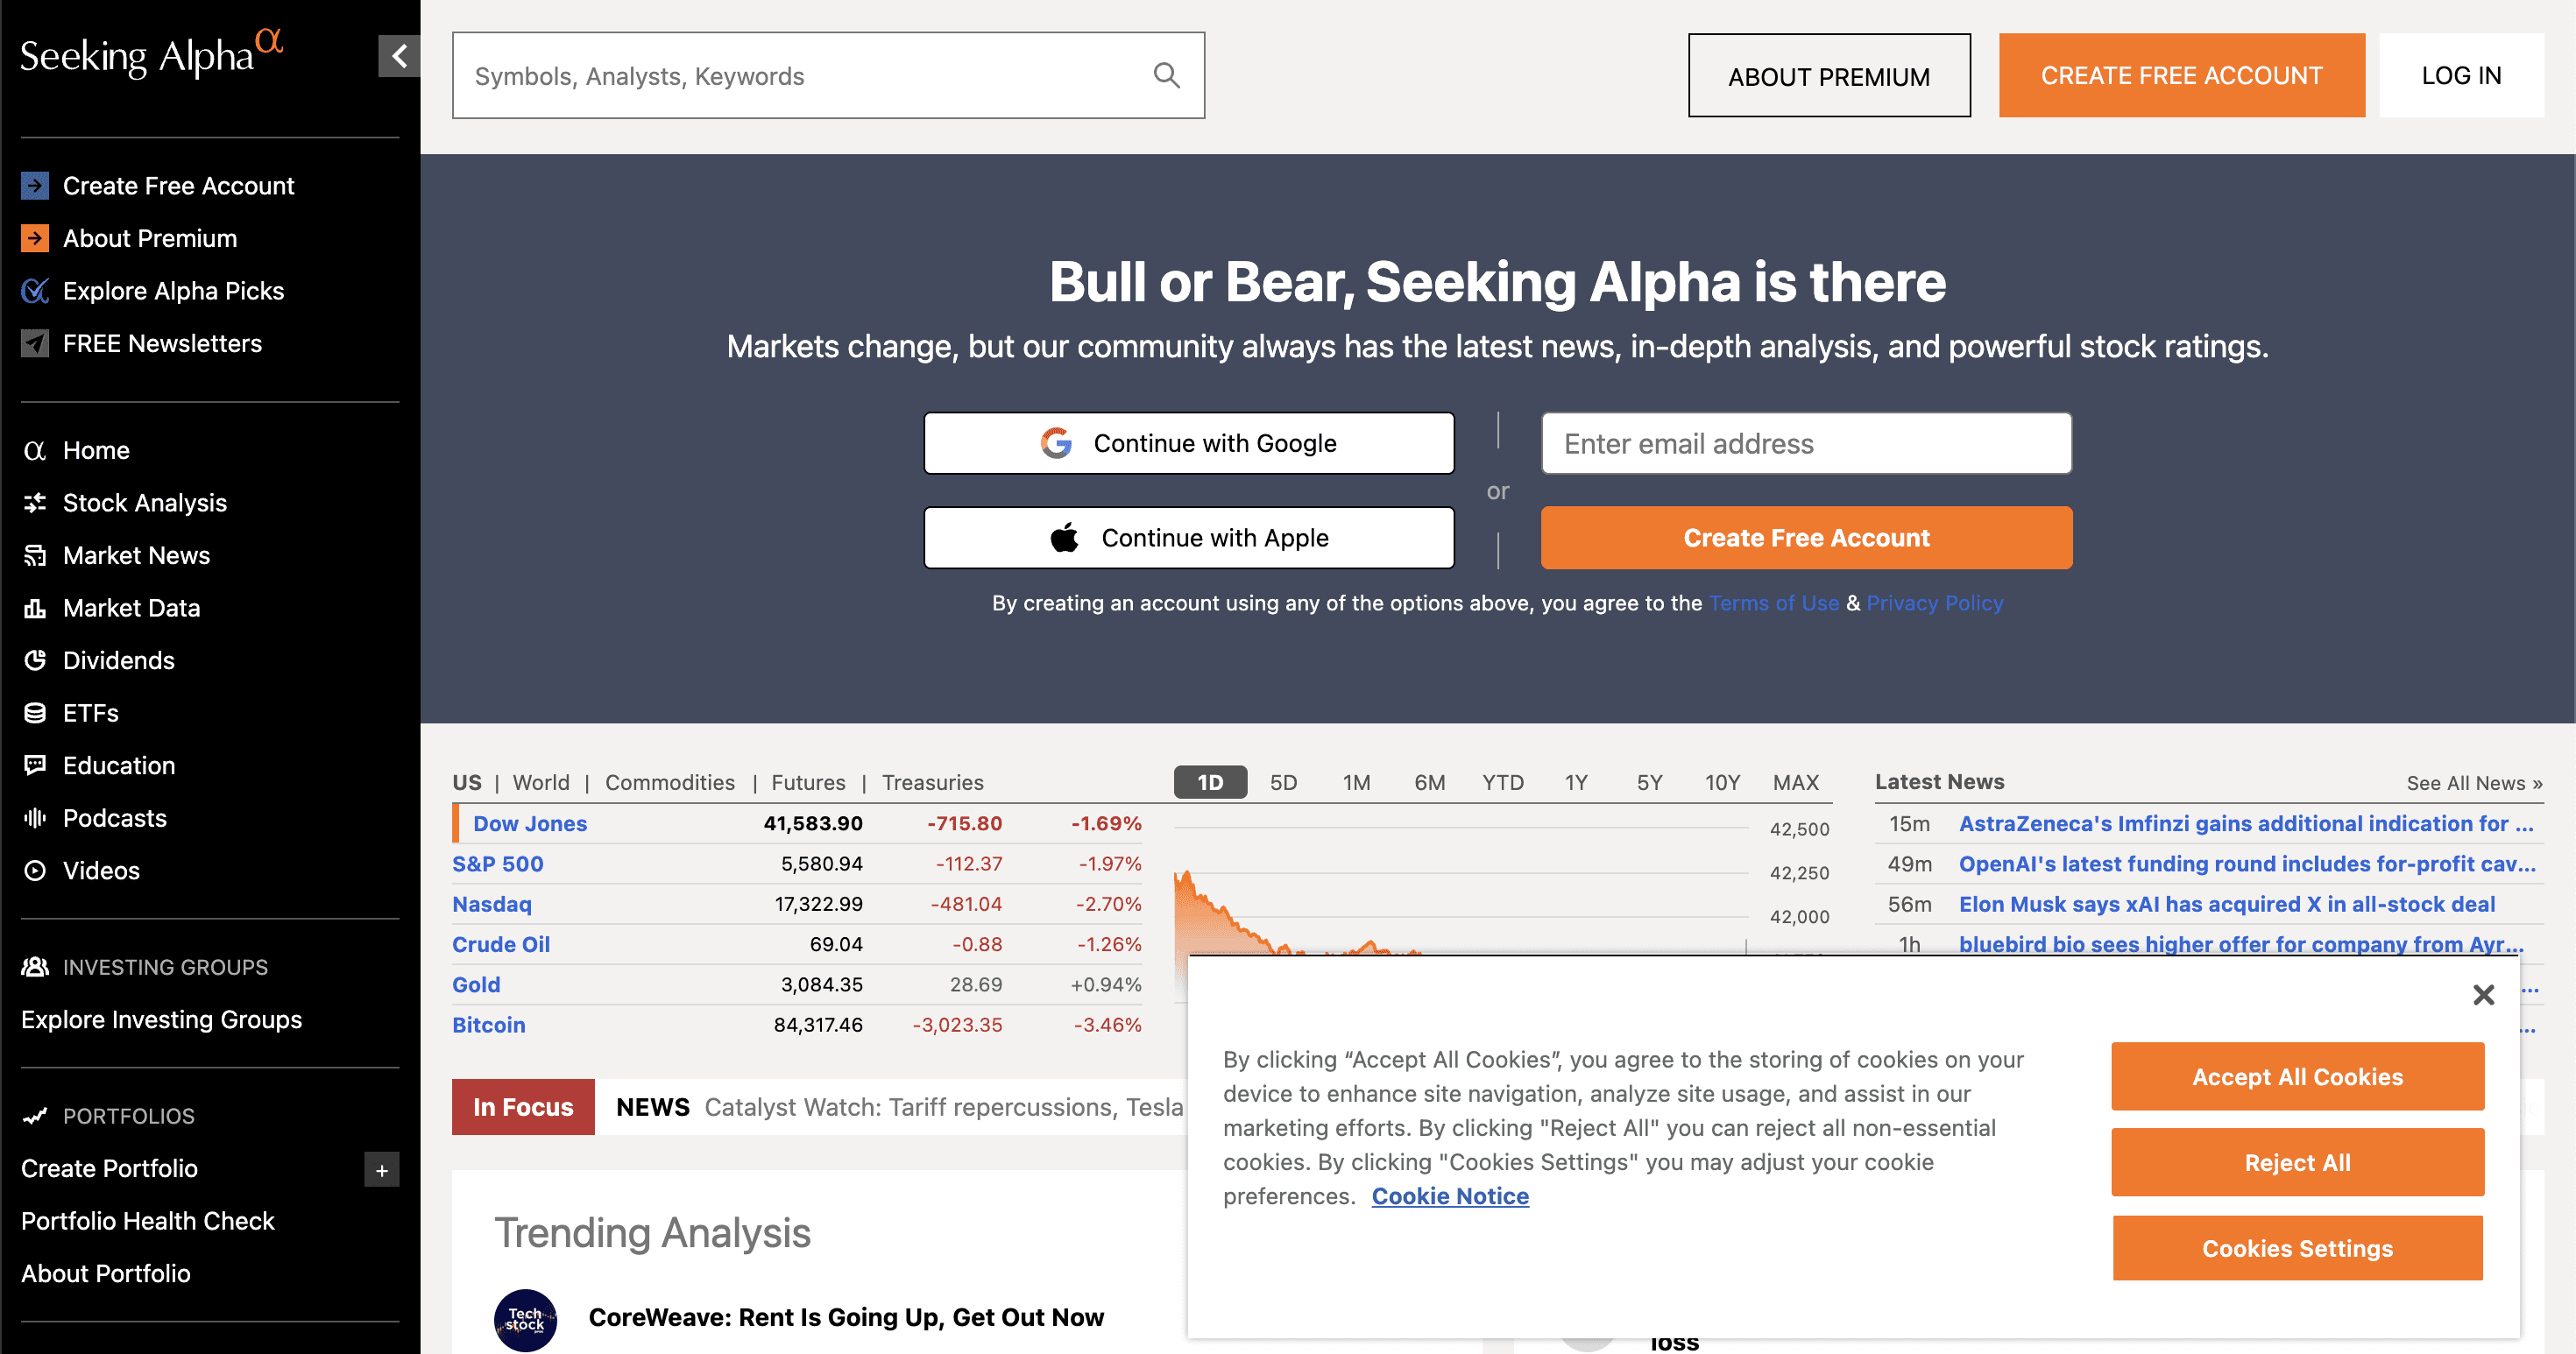
Task: Expand See All News link
Action: (x=2474, y=784)
